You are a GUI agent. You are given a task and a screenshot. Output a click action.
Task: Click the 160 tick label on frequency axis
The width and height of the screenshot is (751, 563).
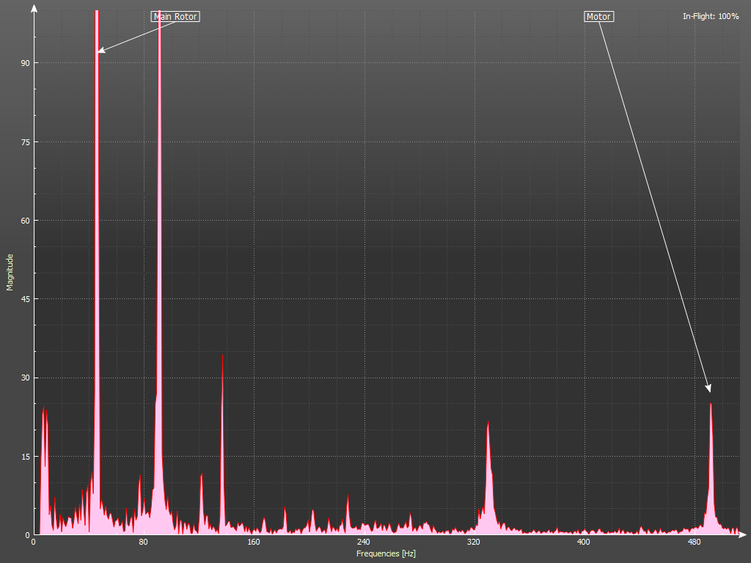pyautogui.click(x=254, y=542)
